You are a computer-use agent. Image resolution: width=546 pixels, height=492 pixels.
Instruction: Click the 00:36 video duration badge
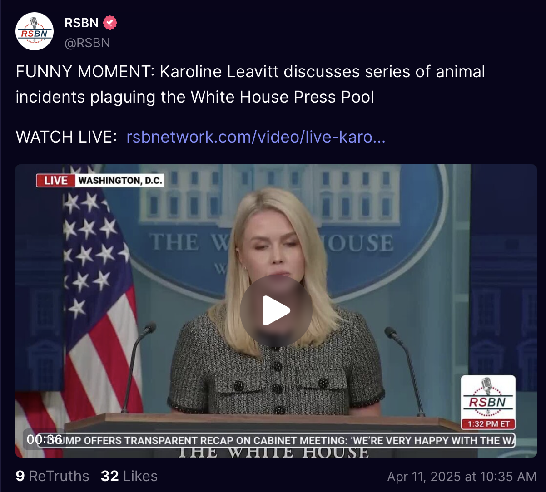(45, 439)
